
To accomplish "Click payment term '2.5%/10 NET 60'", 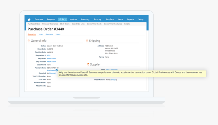I will [x=52, y=68].
